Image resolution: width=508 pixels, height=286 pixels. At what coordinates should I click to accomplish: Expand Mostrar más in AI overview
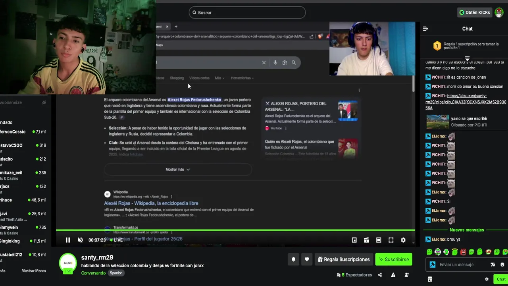coord(178,169)
